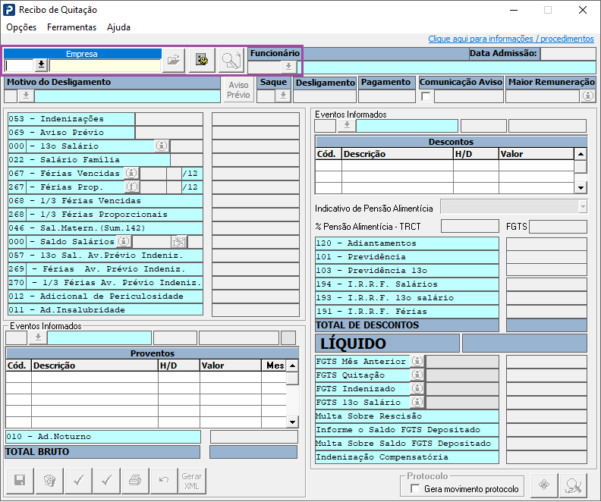Click Valor column header in Descontos table
The width and height of the screenshot is (601, 502).
pos(536,154)
